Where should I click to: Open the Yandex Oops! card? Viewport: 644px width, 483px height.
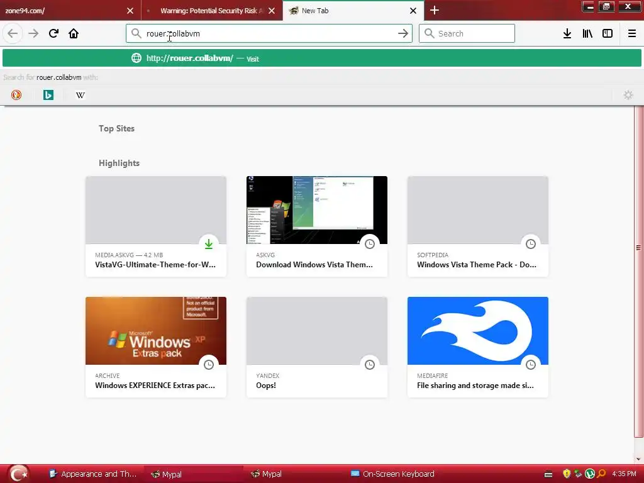coord(317,347)
